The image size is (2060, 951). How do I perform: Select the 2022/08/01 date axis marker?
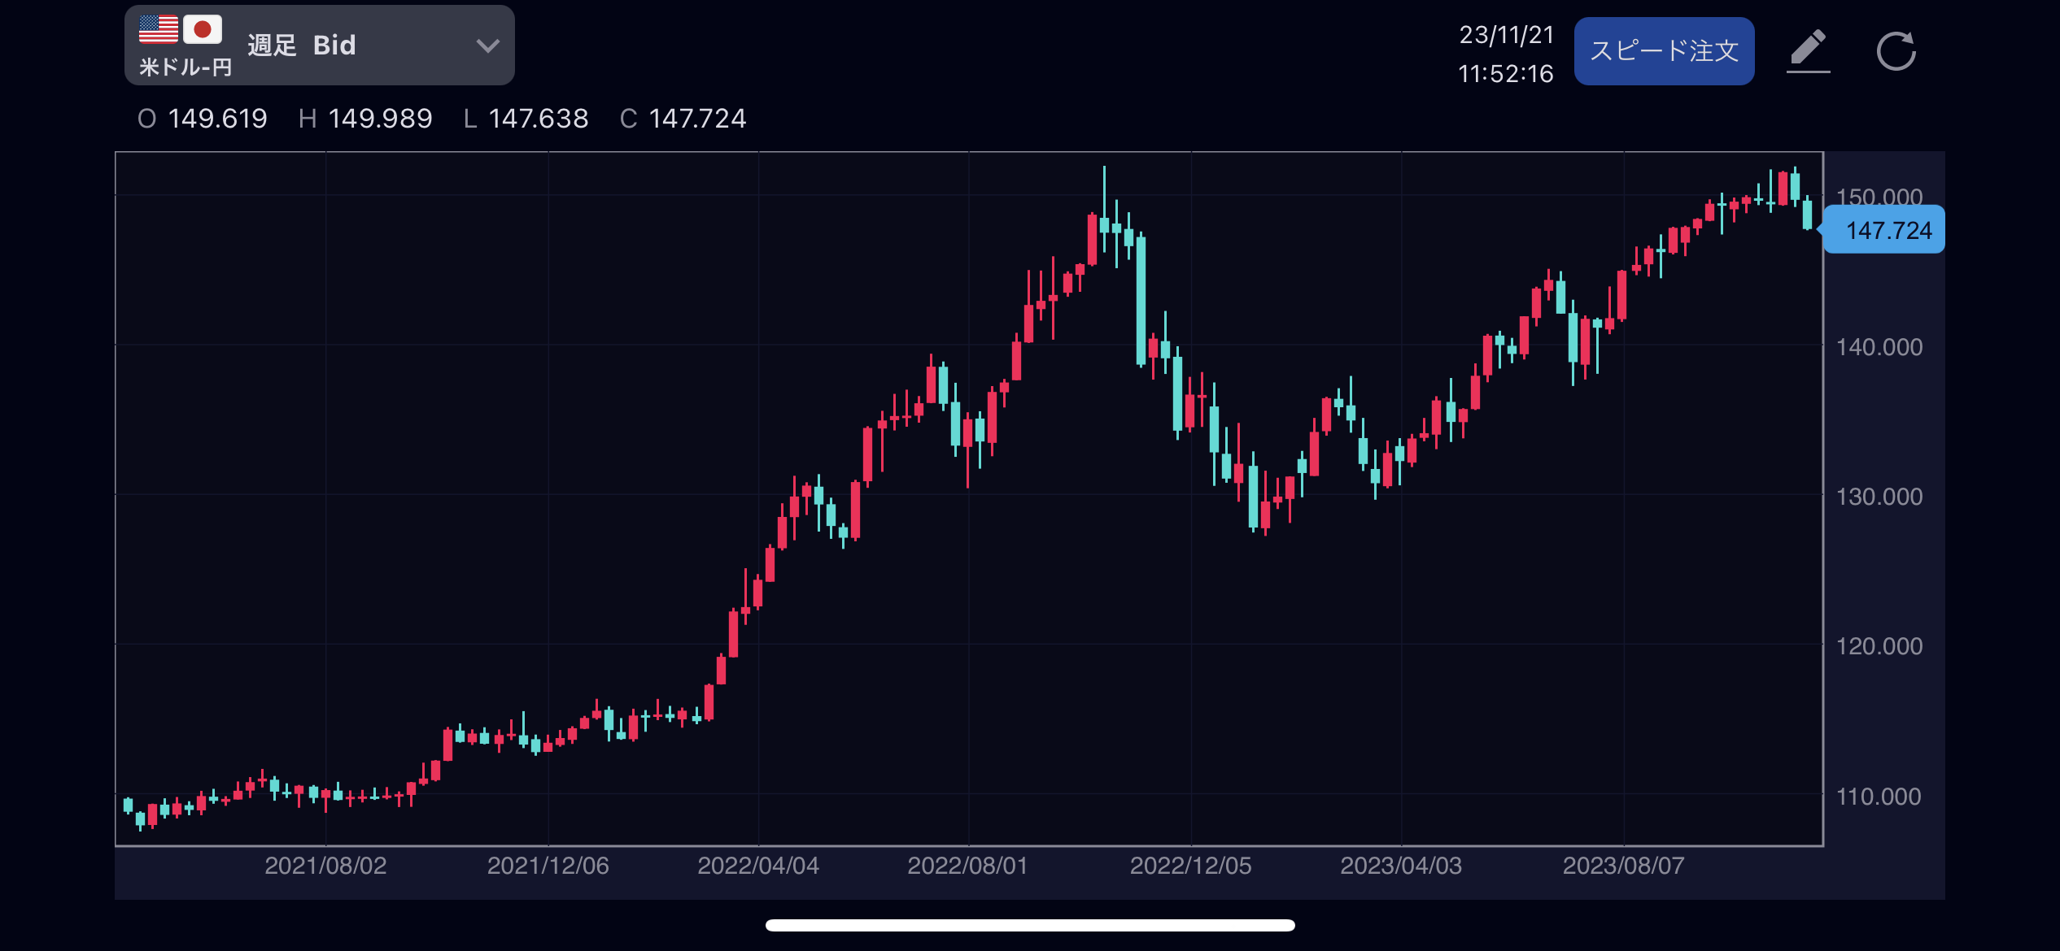(967, 866)
